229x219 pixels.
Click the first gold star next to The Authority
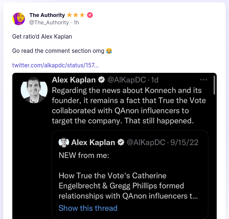pos(69,15)
